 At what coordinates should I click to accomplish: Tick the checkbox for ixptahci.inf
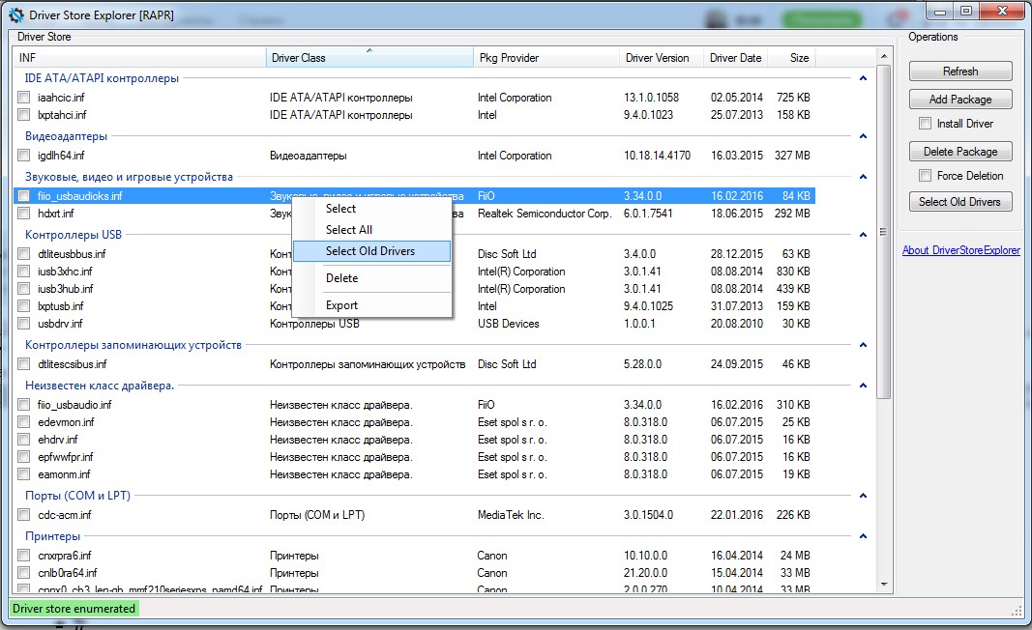pos(24,115)
